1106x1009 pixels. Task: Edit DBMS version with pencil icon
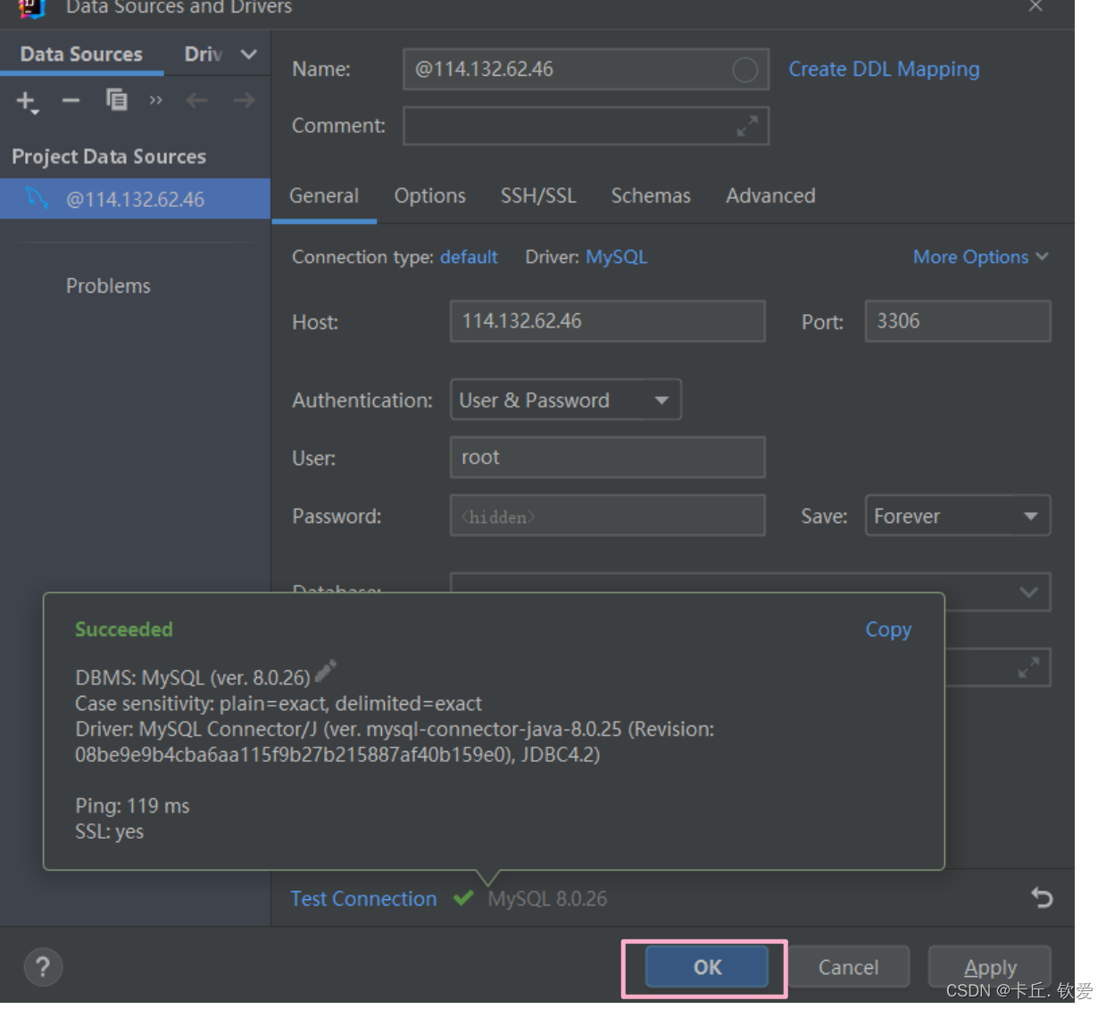pos(326,671)
